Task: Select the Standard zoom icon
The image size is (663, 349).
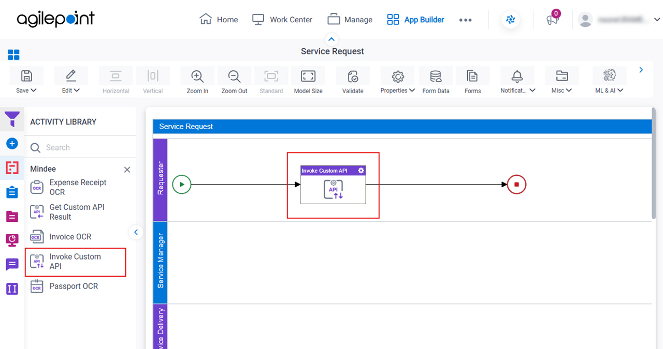Action: pyautogui.click(x=271, y=77)
